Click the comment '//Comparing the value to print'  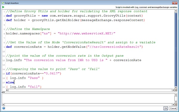click(53, 69)
